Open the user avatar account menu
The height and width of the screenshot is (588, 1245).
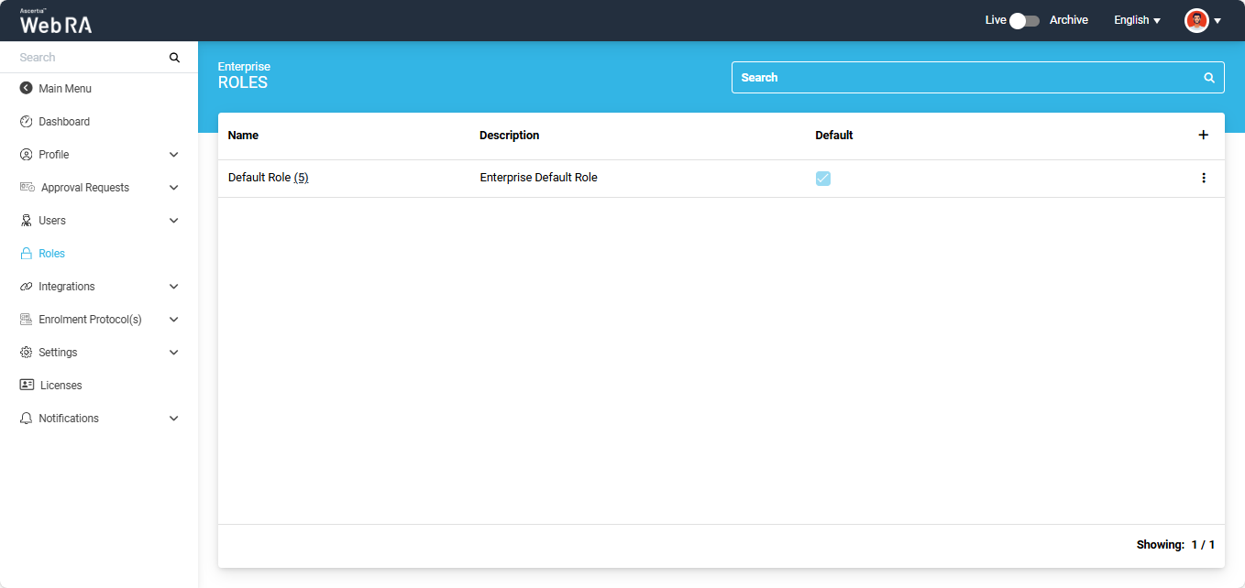[1202, 20]
